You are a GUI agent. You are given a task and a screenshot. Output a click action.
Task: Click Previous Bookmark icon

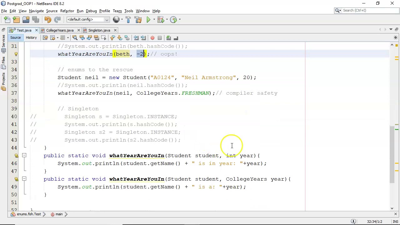pyautogui.click(x=112, y=38)
